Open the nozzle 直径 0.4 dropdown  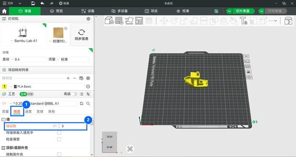pos(12,59)
